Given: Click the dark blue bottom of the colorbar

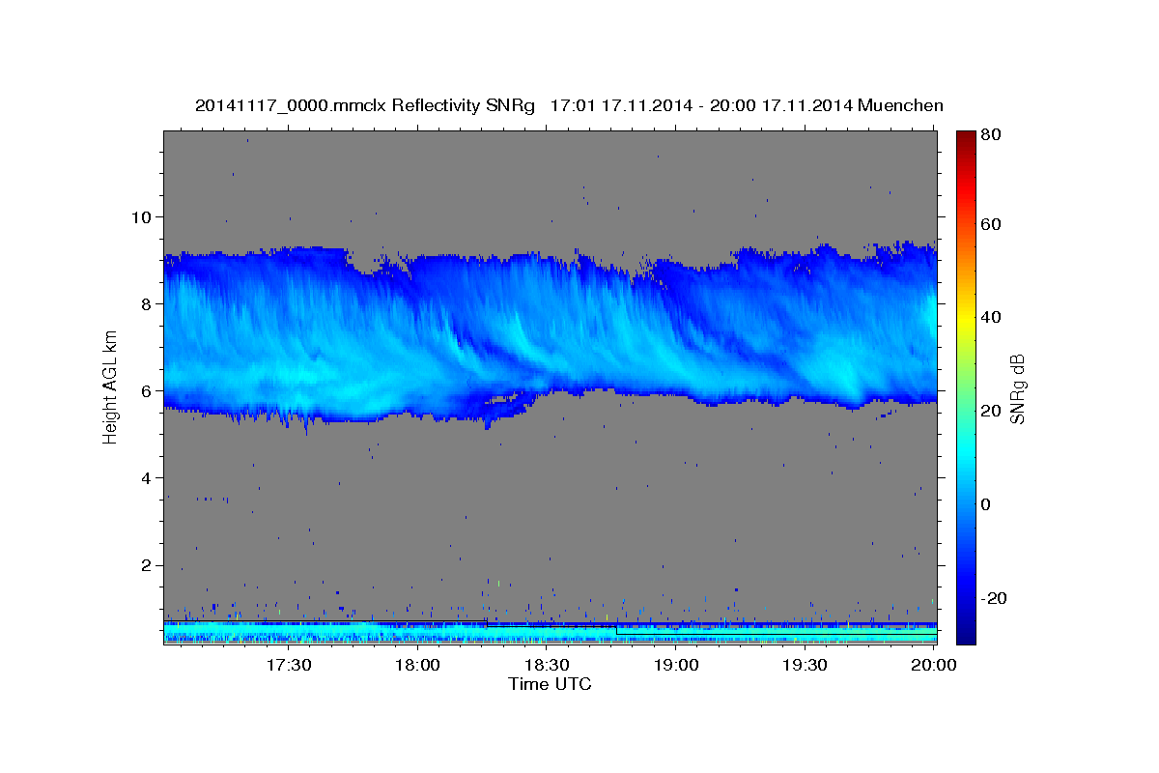Looking at the screenshot, I should point(966,636).
